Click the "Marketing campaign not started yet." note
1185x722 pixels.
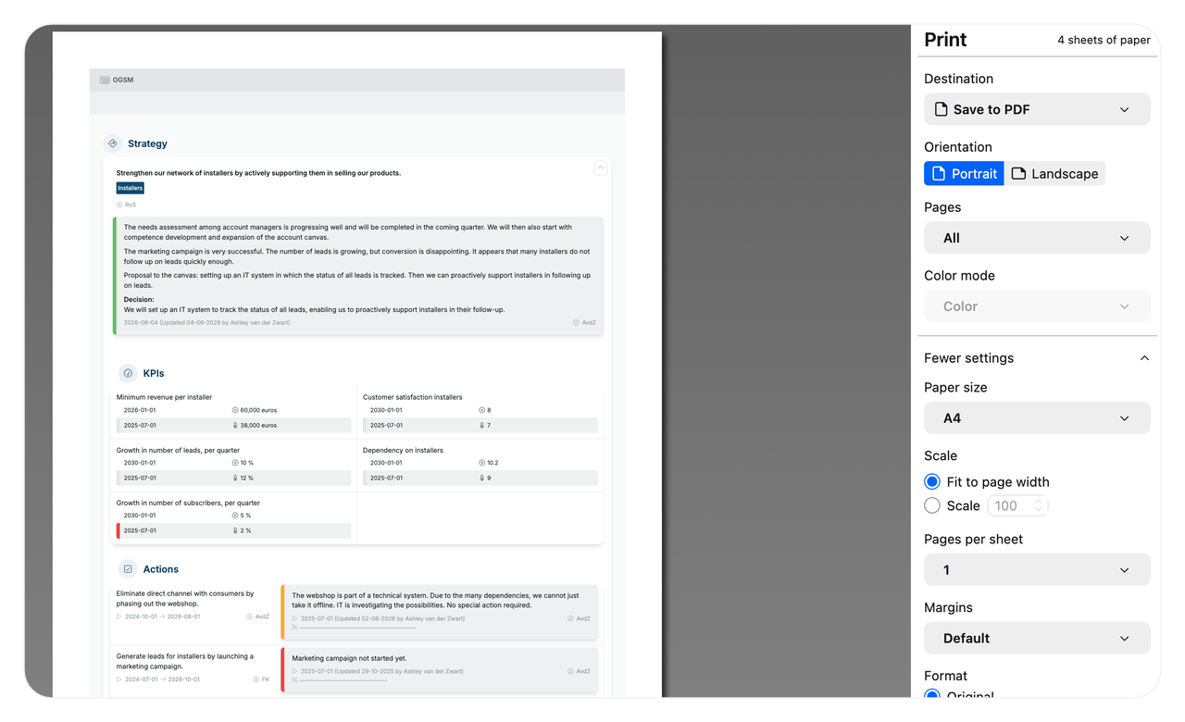click(349, 658)
